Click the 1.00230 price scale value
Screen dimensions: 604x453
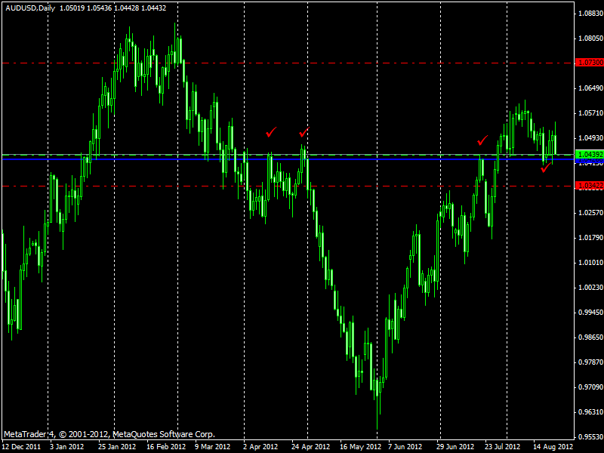tap(588, 288)
